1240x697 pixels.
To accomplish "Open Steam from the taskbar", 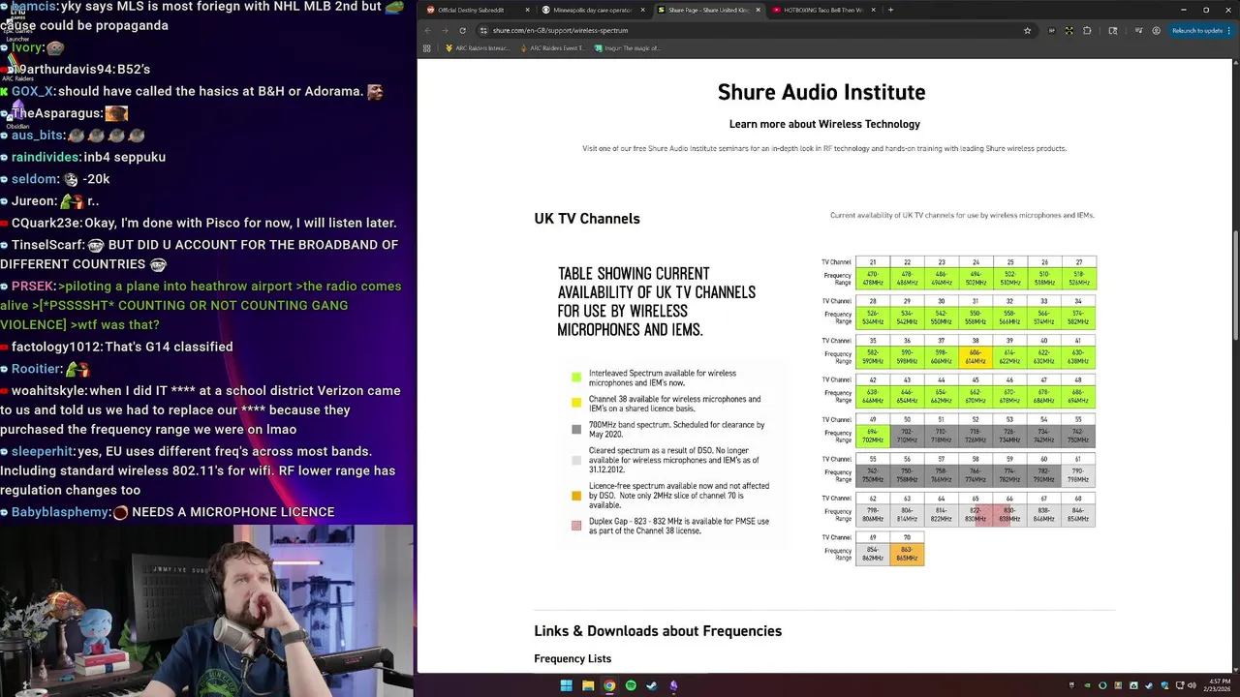I will pyautogui.click(x=652, y=685).
